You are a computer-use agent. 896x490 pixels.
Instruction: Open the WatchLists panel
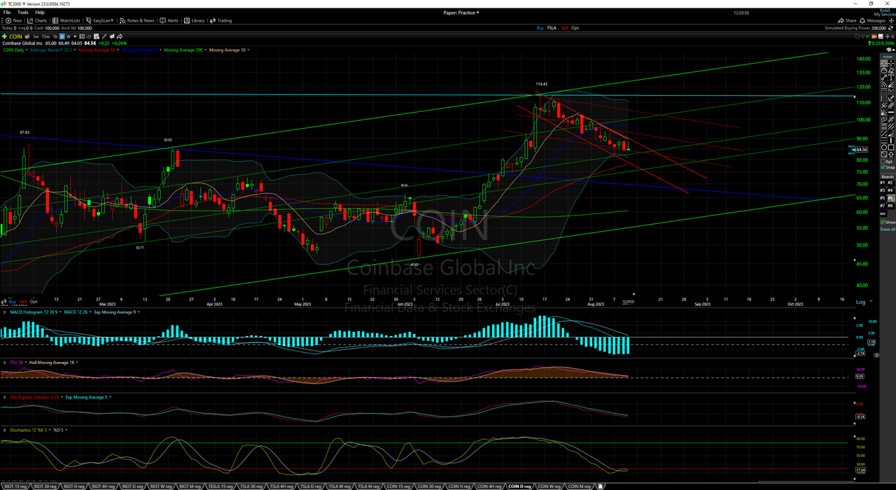(x=66, y=20)
